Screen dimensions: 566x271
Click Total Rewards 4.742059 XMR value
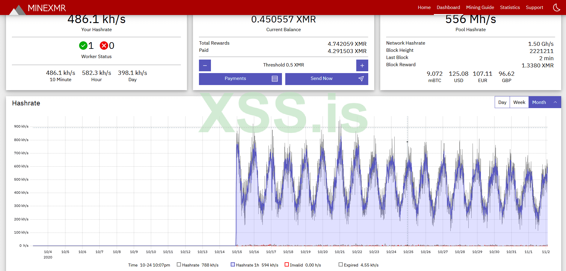(x=347, y=44)
